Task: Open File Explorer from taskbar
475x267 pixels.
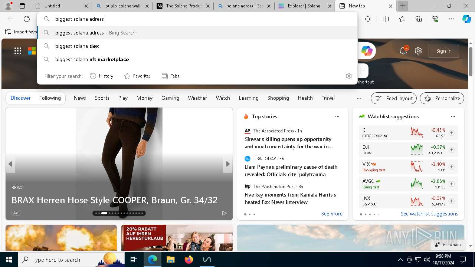Action: [x=171, y=260]
